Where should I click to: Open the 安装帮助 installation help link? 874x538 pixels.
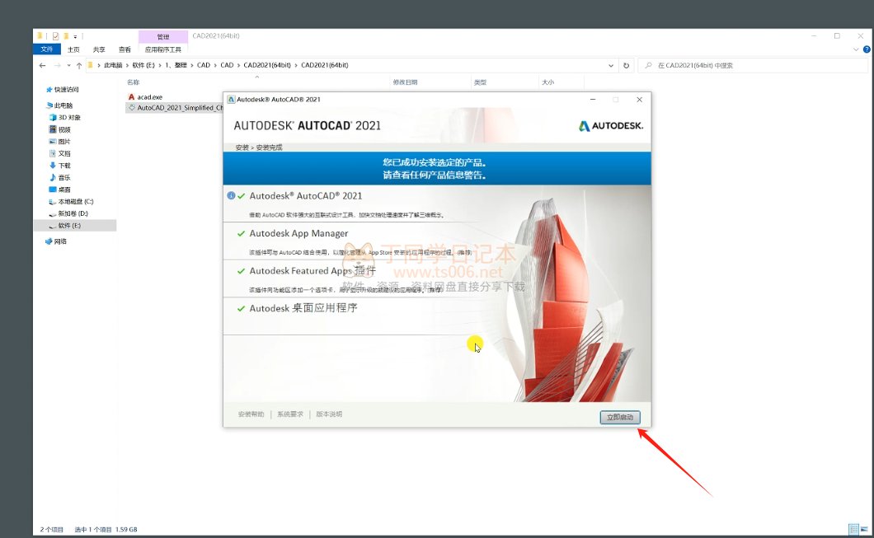pyautogui.click(x=251, y=414)
